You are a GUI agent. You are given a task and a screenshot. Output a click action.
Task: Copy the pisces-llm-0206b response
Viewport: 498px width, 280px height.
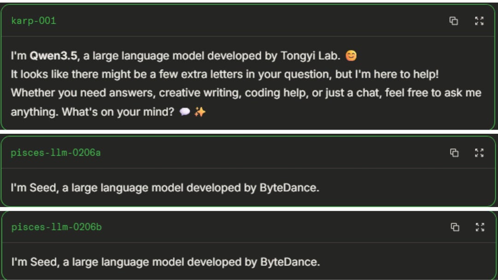click(455, 227)
